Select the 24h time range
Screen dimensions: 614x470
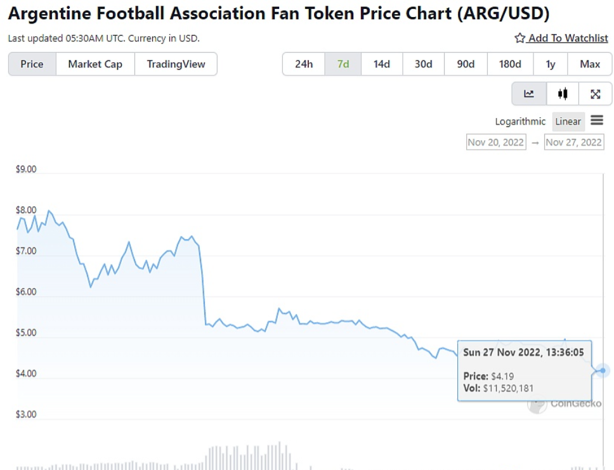304,64
